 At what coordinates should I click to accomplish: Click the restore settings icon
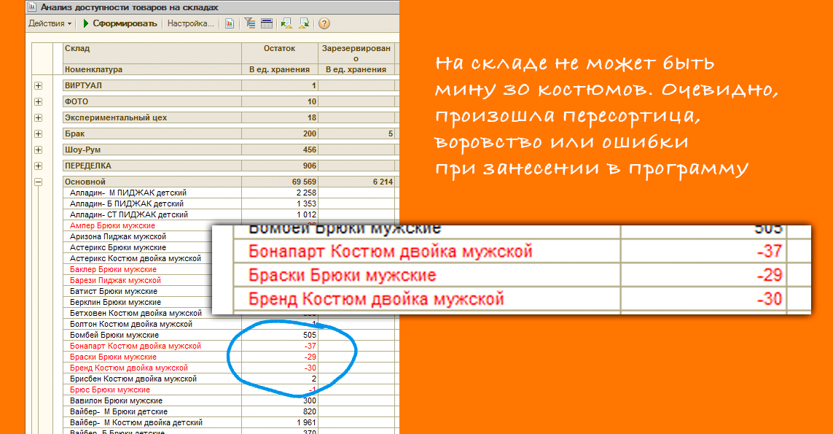coord(286,23)
